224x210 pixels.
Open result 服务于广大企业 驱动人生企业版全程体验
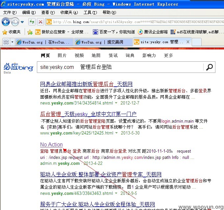(98, 204)
